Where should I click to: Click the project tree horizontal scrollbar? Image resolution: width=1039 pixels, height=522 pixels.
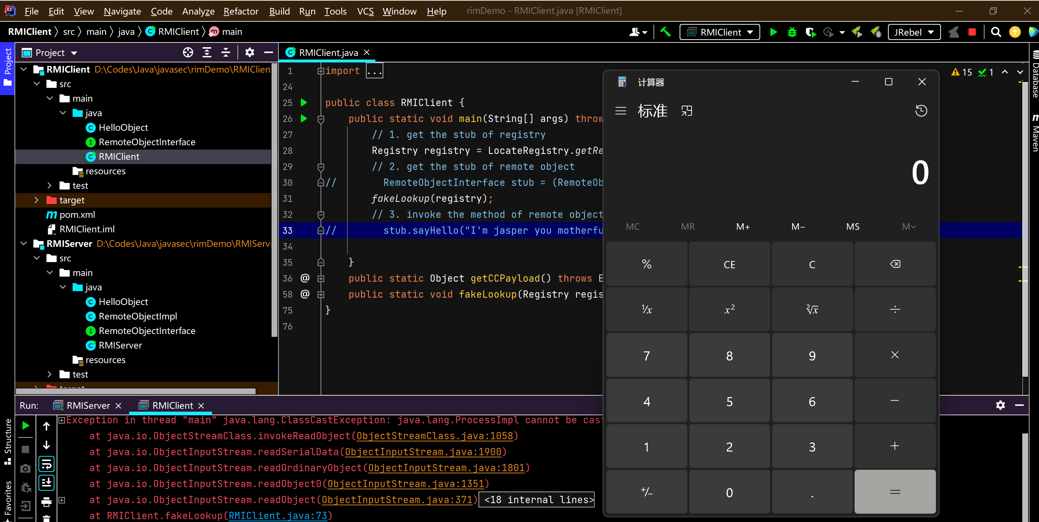(135, 391)
